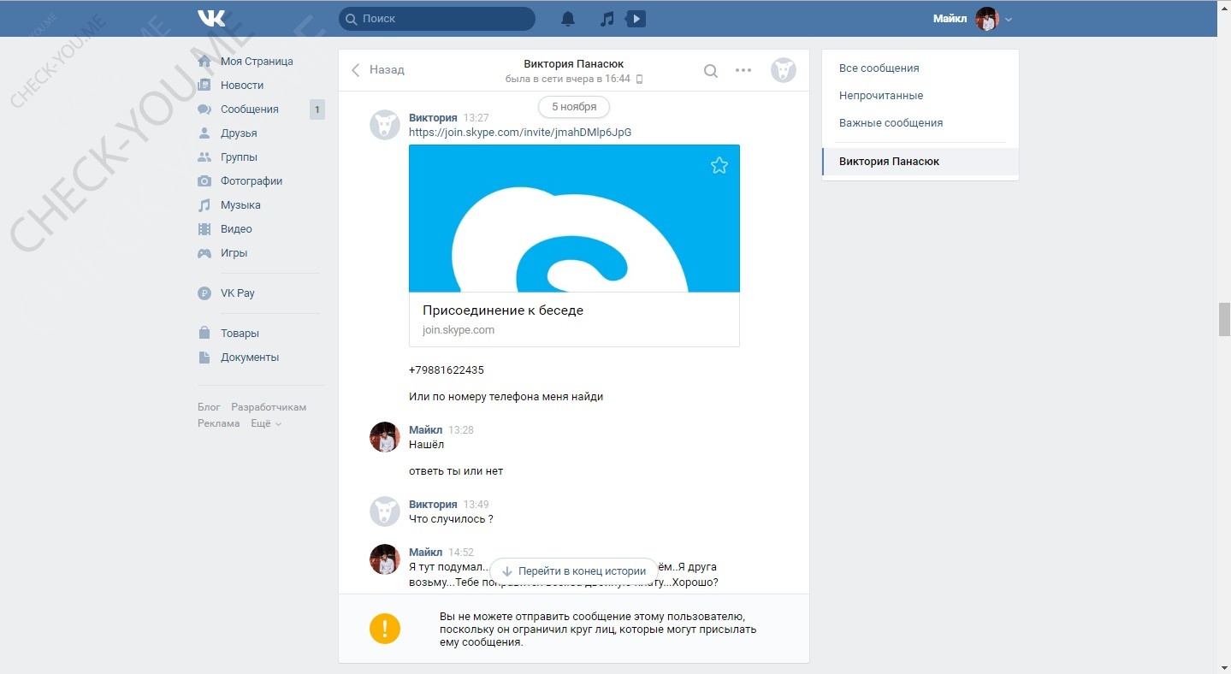The width and height of the screenshot is (1231, 674).
Task: Click the 13:27 message timestamp
Action: (476, 118)
